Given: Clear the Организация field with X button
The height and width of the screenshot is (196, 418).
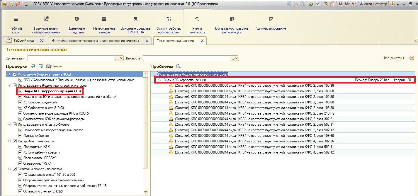Looking at the screenshot, I should [122, 58].
